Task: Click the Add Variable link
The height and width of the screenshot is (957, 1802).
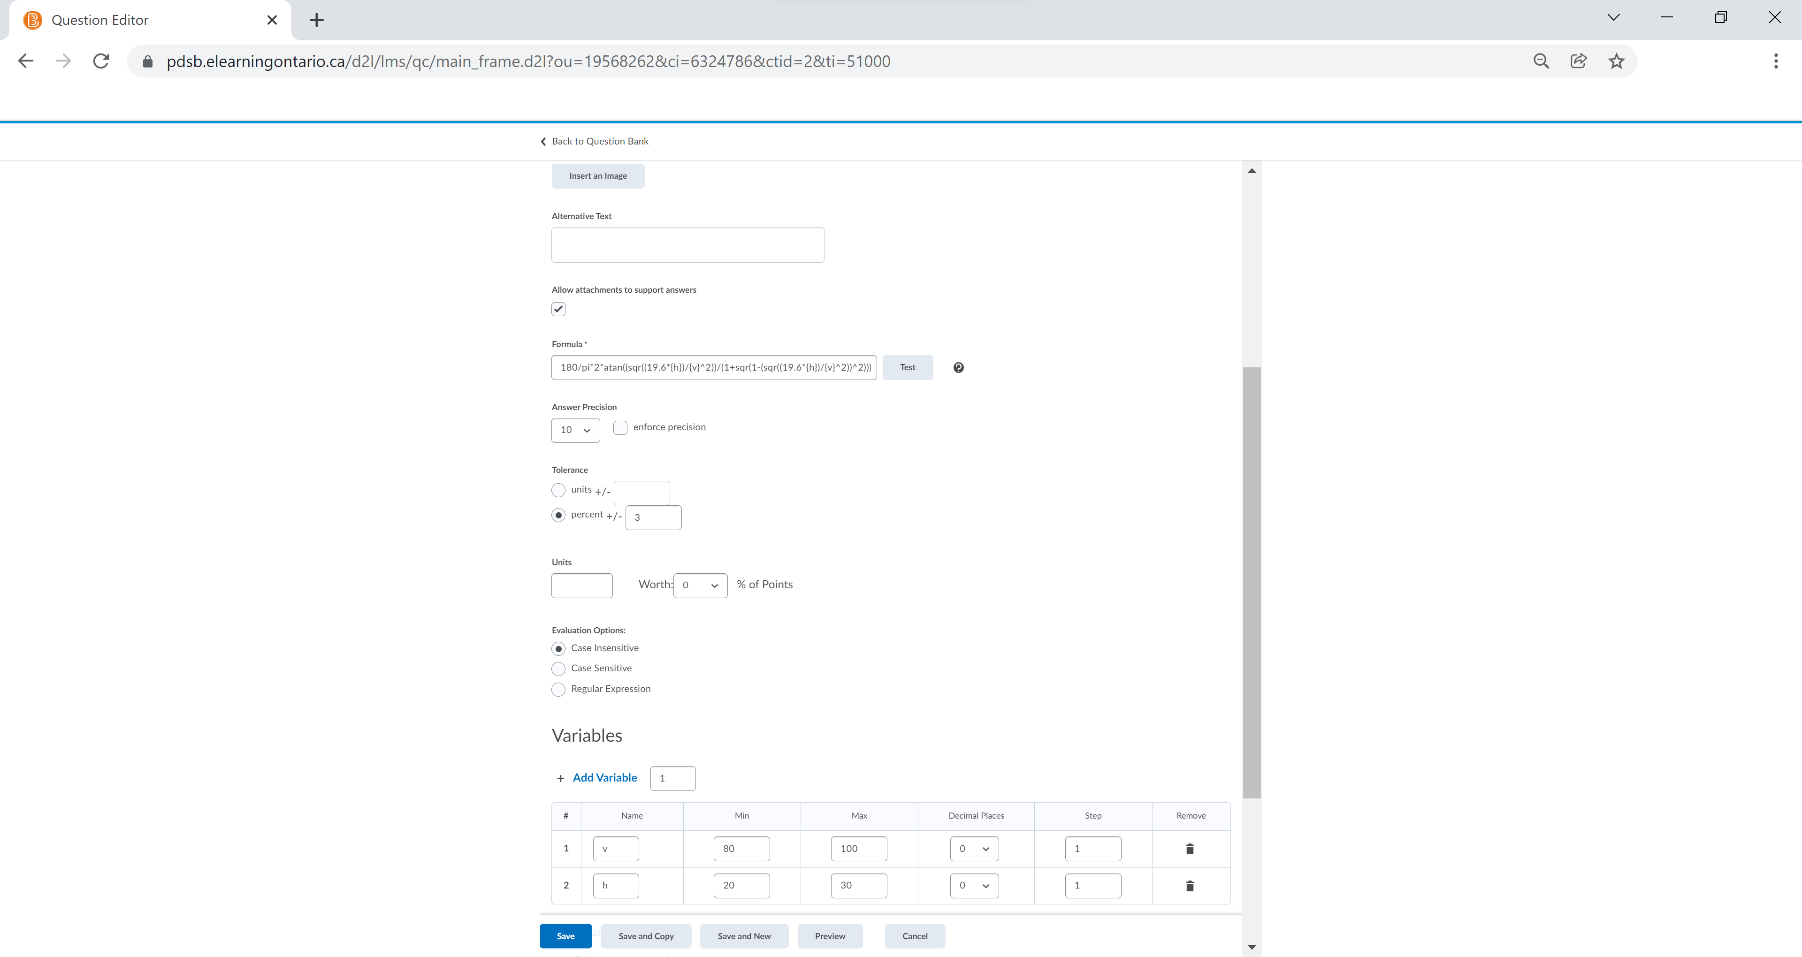Action: pos(604,778)
